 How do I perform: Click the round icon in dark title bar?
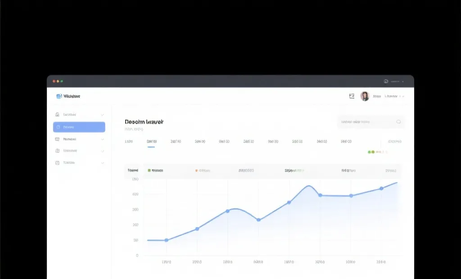pyautogui.click(x=386, y=81)
